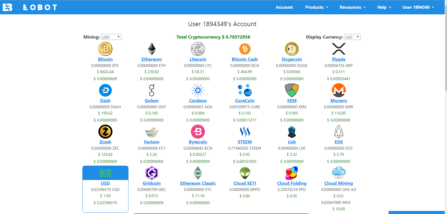Click the purple Gridcoin icon
The height and width of the screenshot is (214, 447).
click(152, 173)
